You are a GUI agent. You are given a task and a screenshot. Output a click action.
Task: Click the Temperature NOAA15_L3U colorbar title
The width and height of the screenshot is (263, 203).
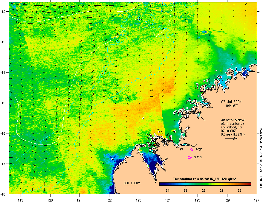pyautogui.click(x=204, y=179)
